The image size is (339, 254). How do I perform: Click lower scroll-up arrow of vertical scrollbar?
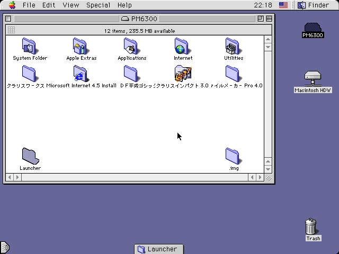pyautogui.click(x=268, y=161)
